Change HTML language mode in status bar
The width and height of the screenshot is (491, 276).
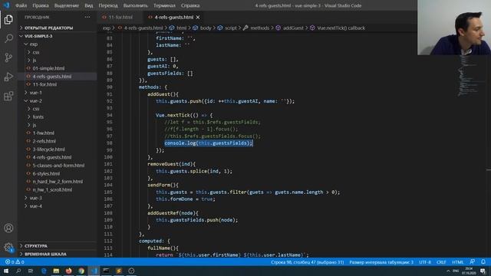(457, 262)
